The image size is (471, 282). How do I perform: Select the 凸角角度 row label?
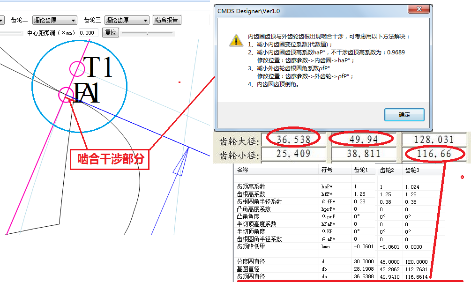[248, 216]
